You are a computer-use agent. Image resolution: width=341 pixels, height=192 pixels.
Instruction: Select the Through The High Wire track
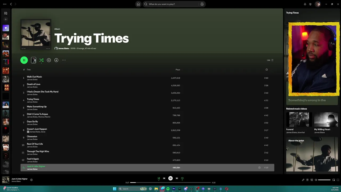click(147, 153)
